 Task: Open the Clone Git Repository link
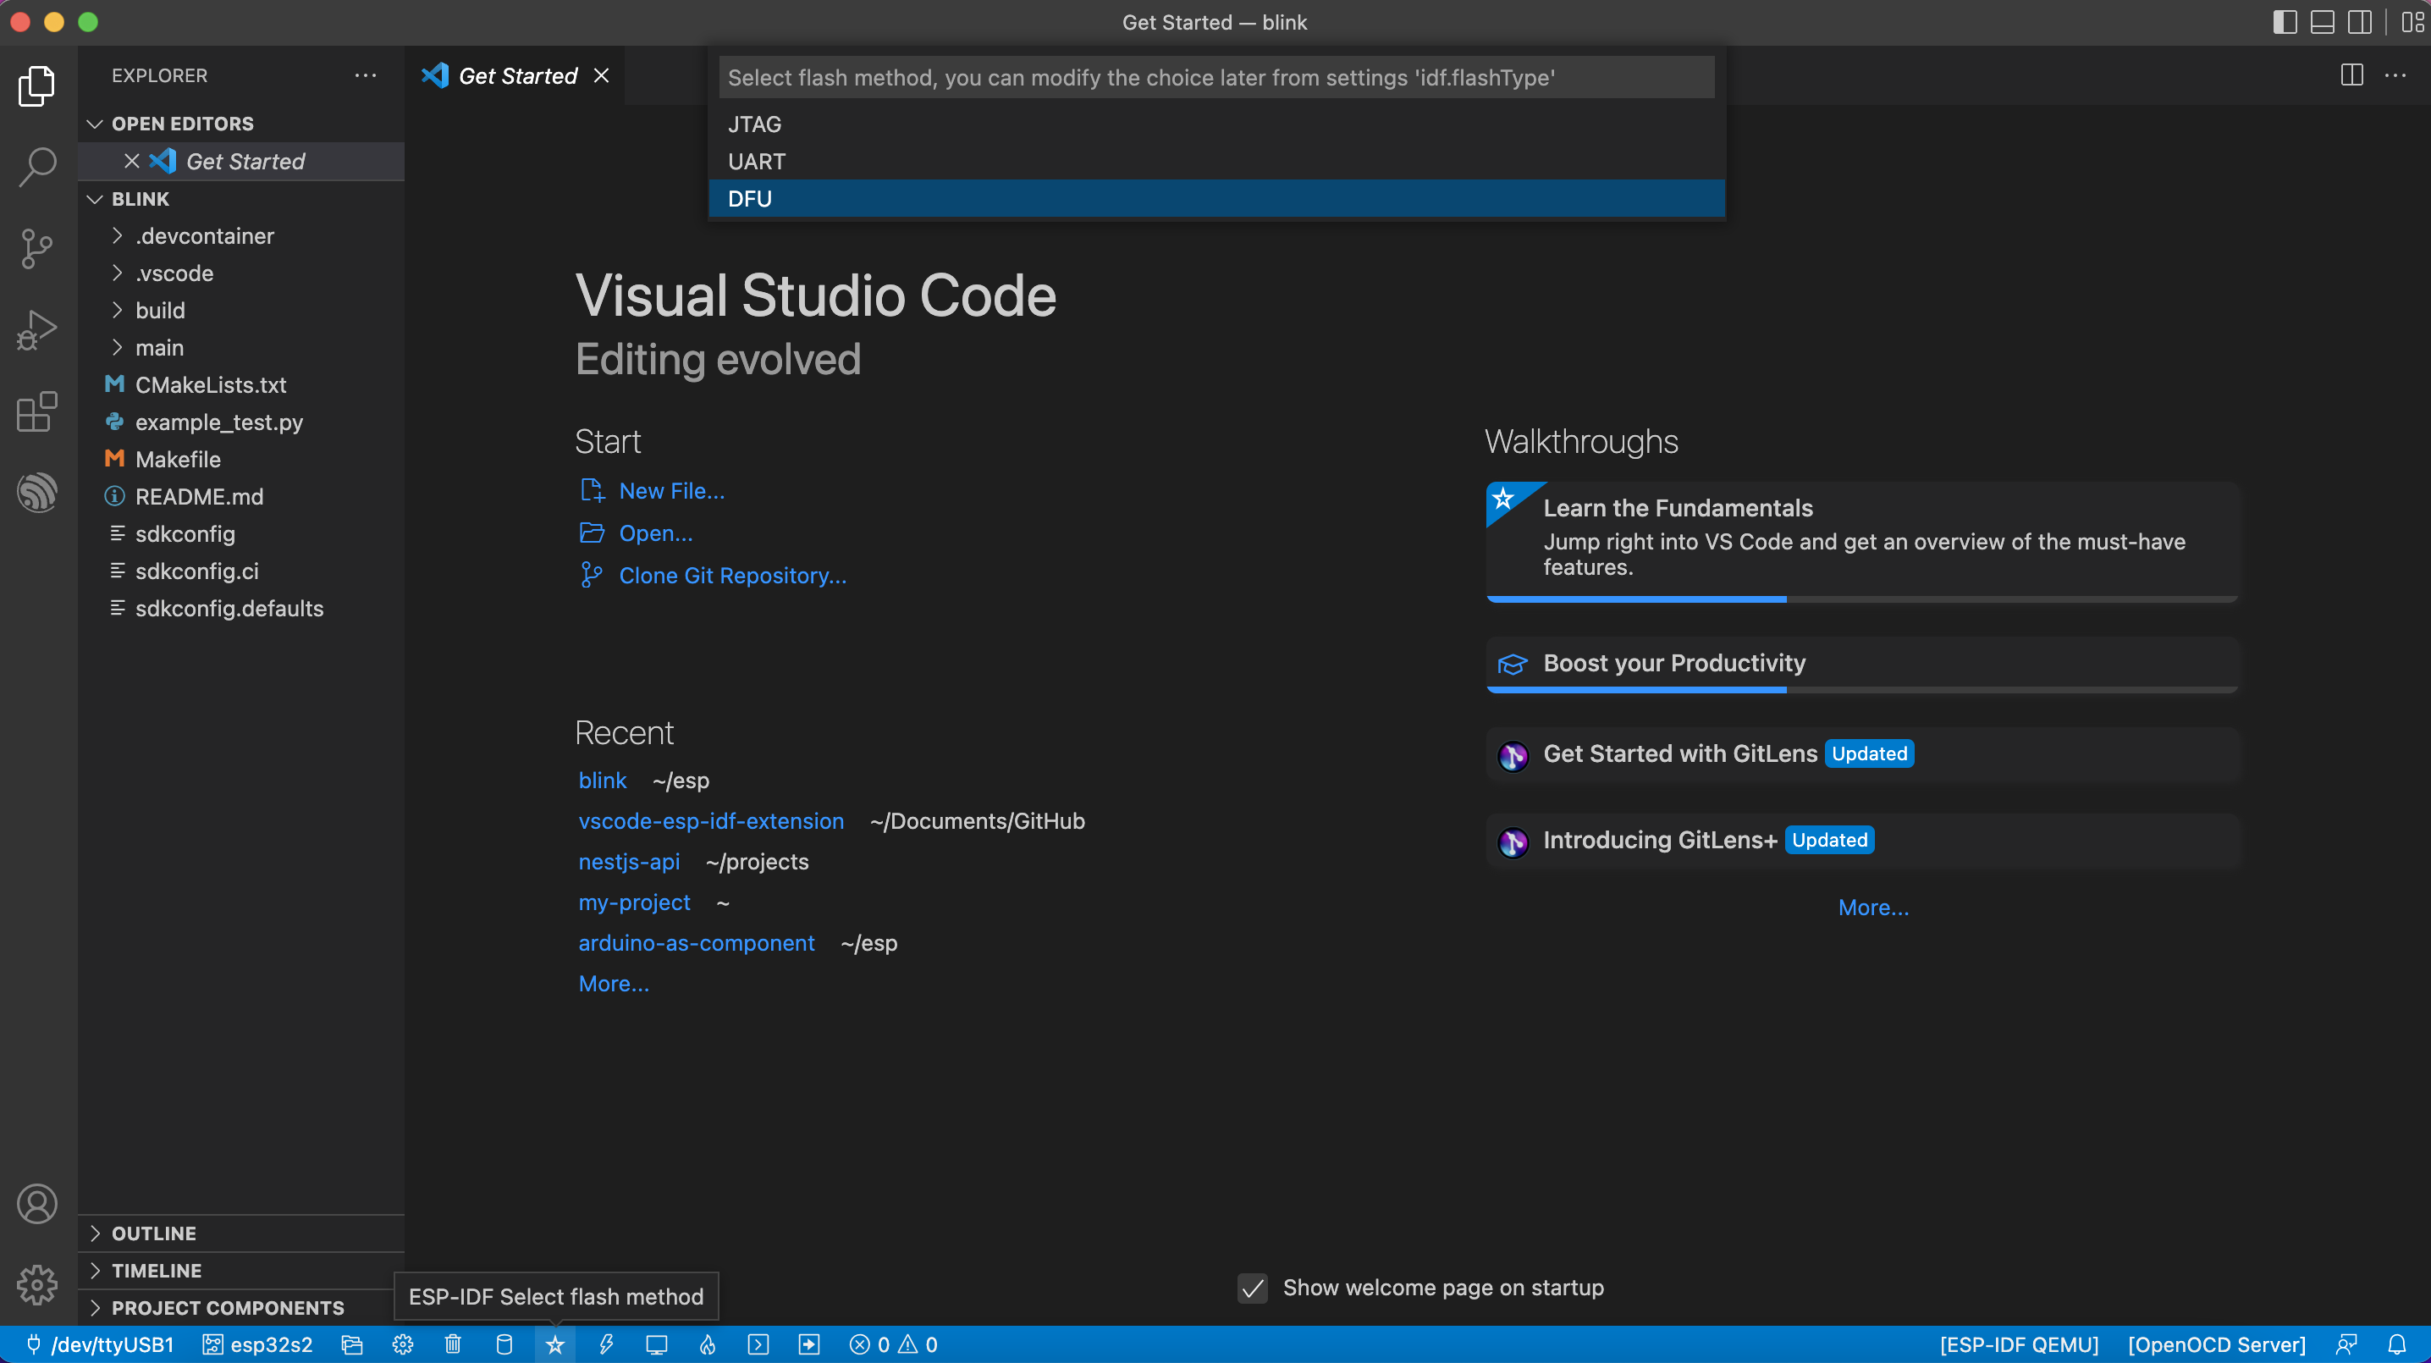pyautogui.click(x=733, y=575)
